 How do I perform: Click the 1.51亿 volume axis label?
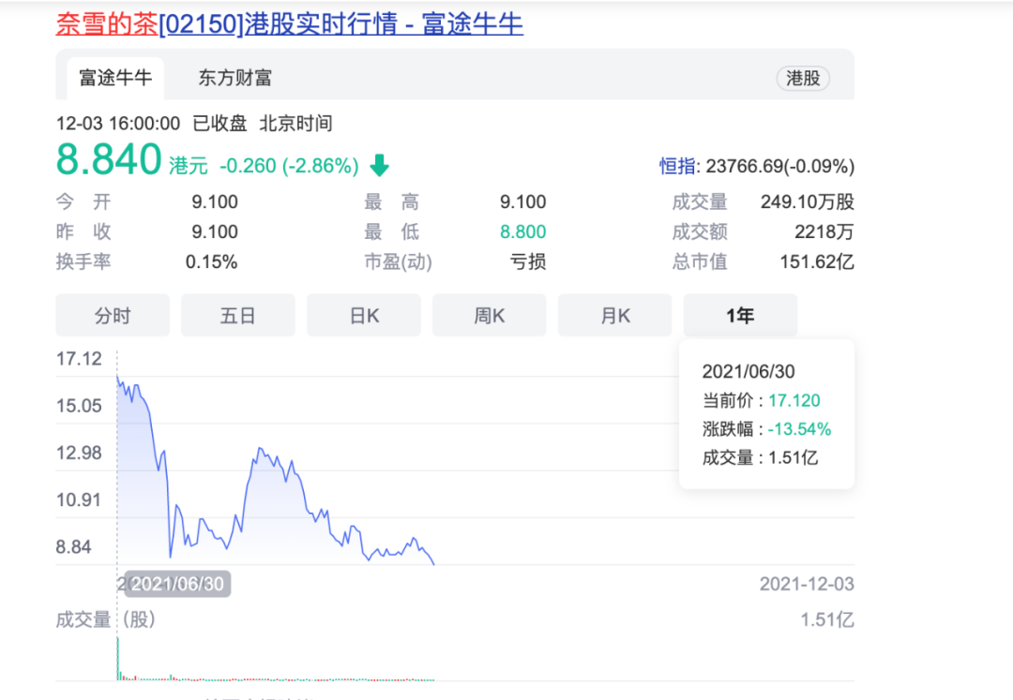(827, 620)
